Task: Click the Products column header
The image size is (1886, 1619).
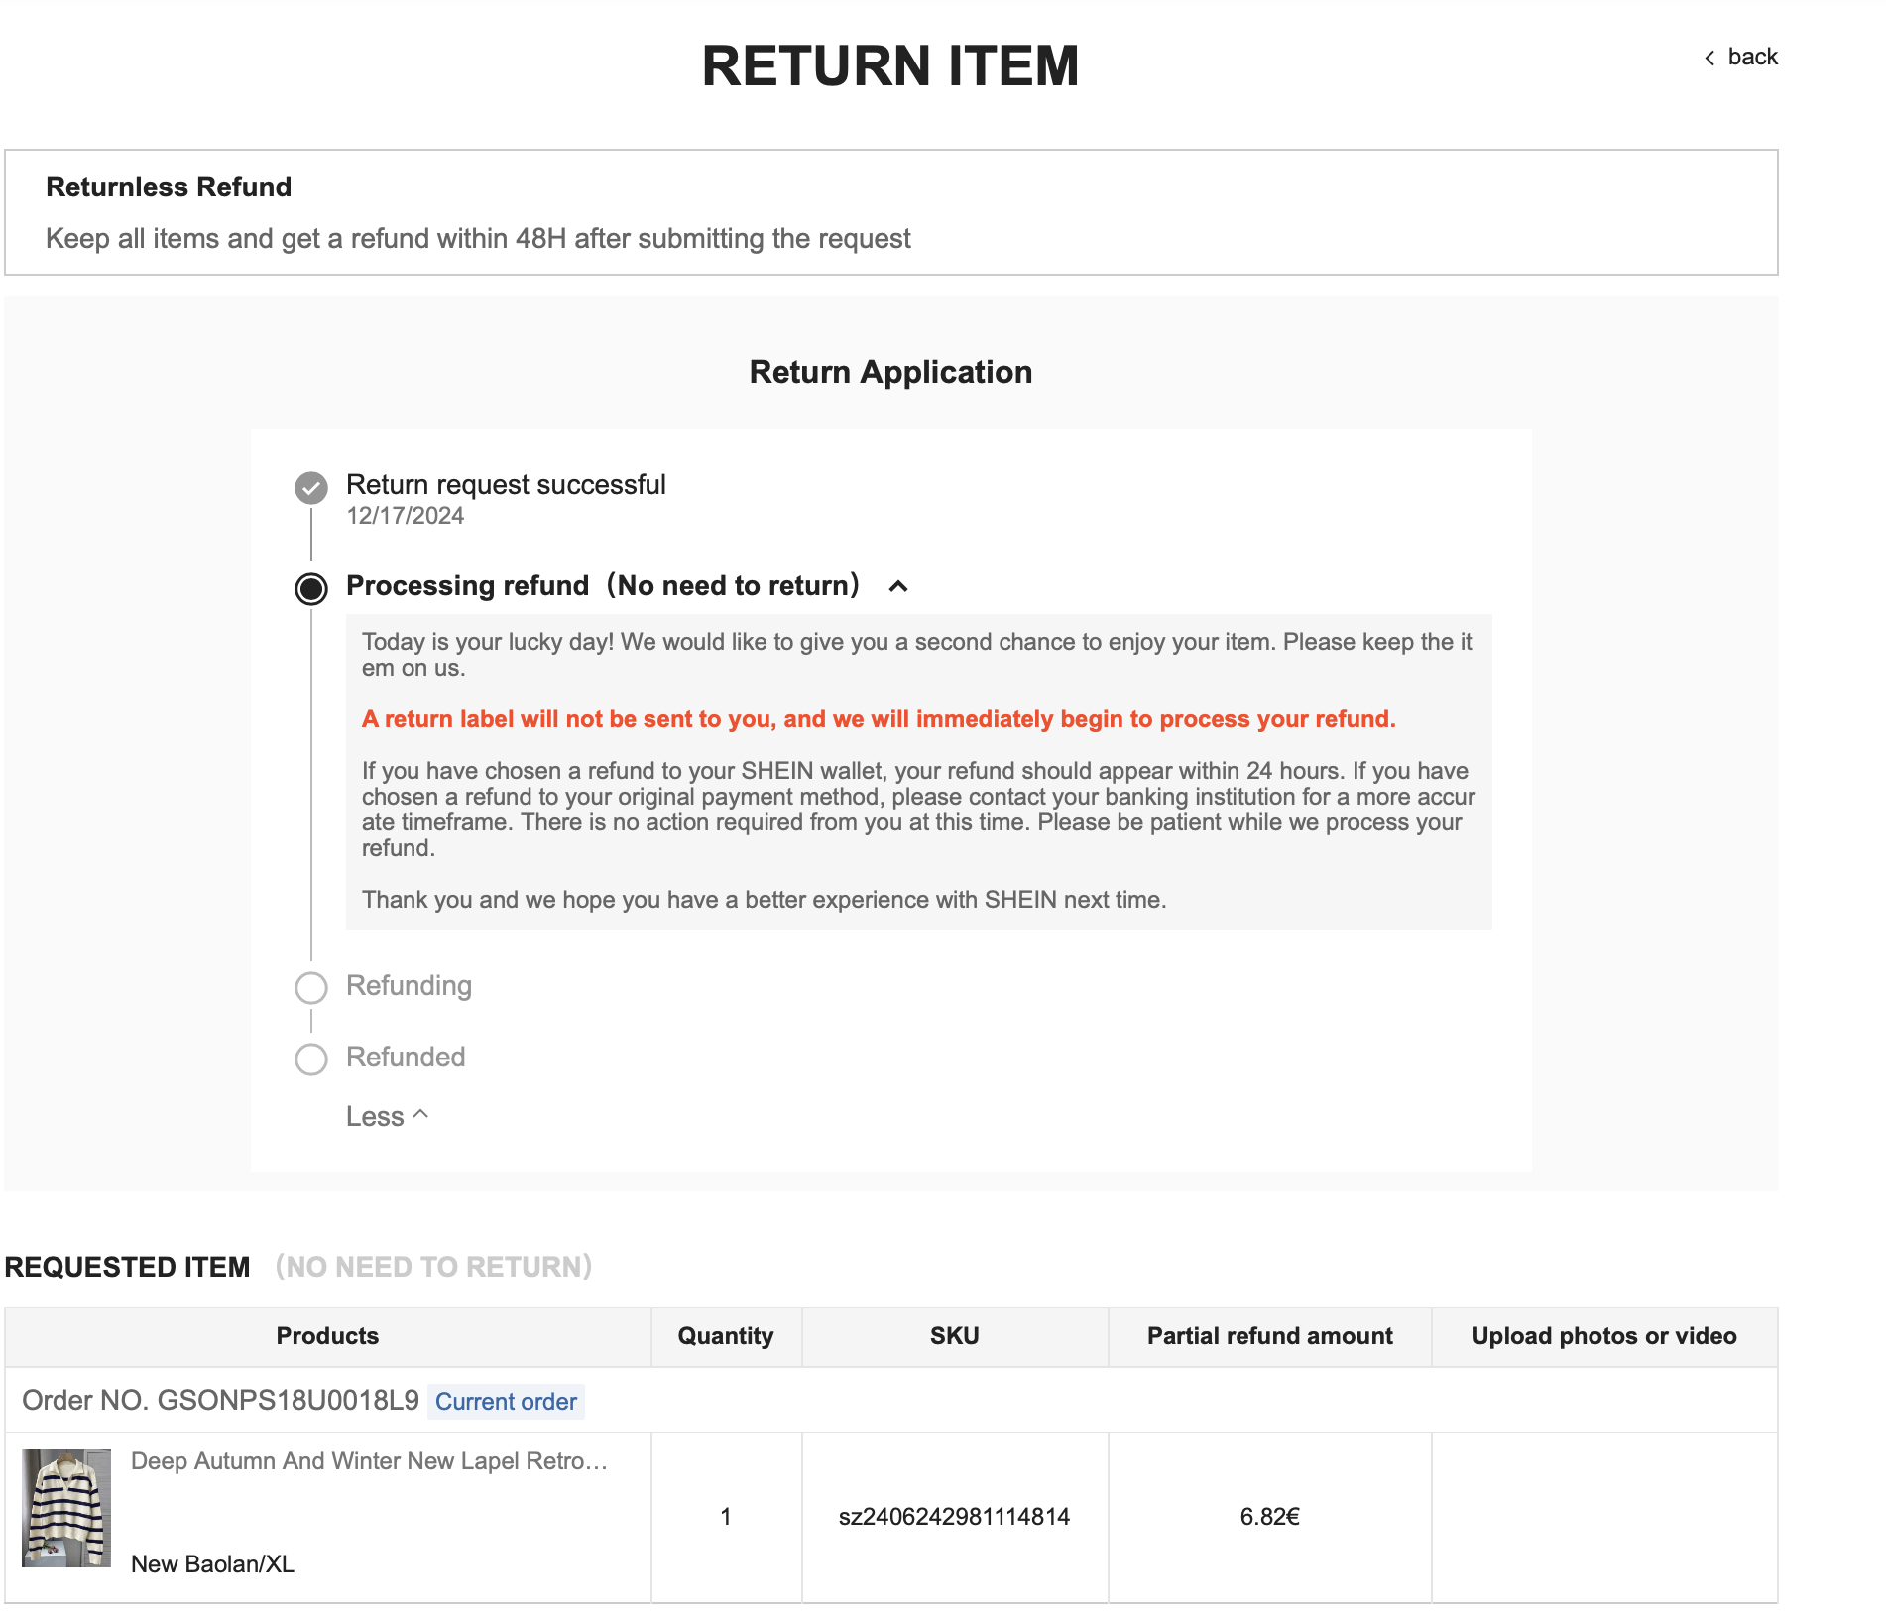Action: [327, 1336]
